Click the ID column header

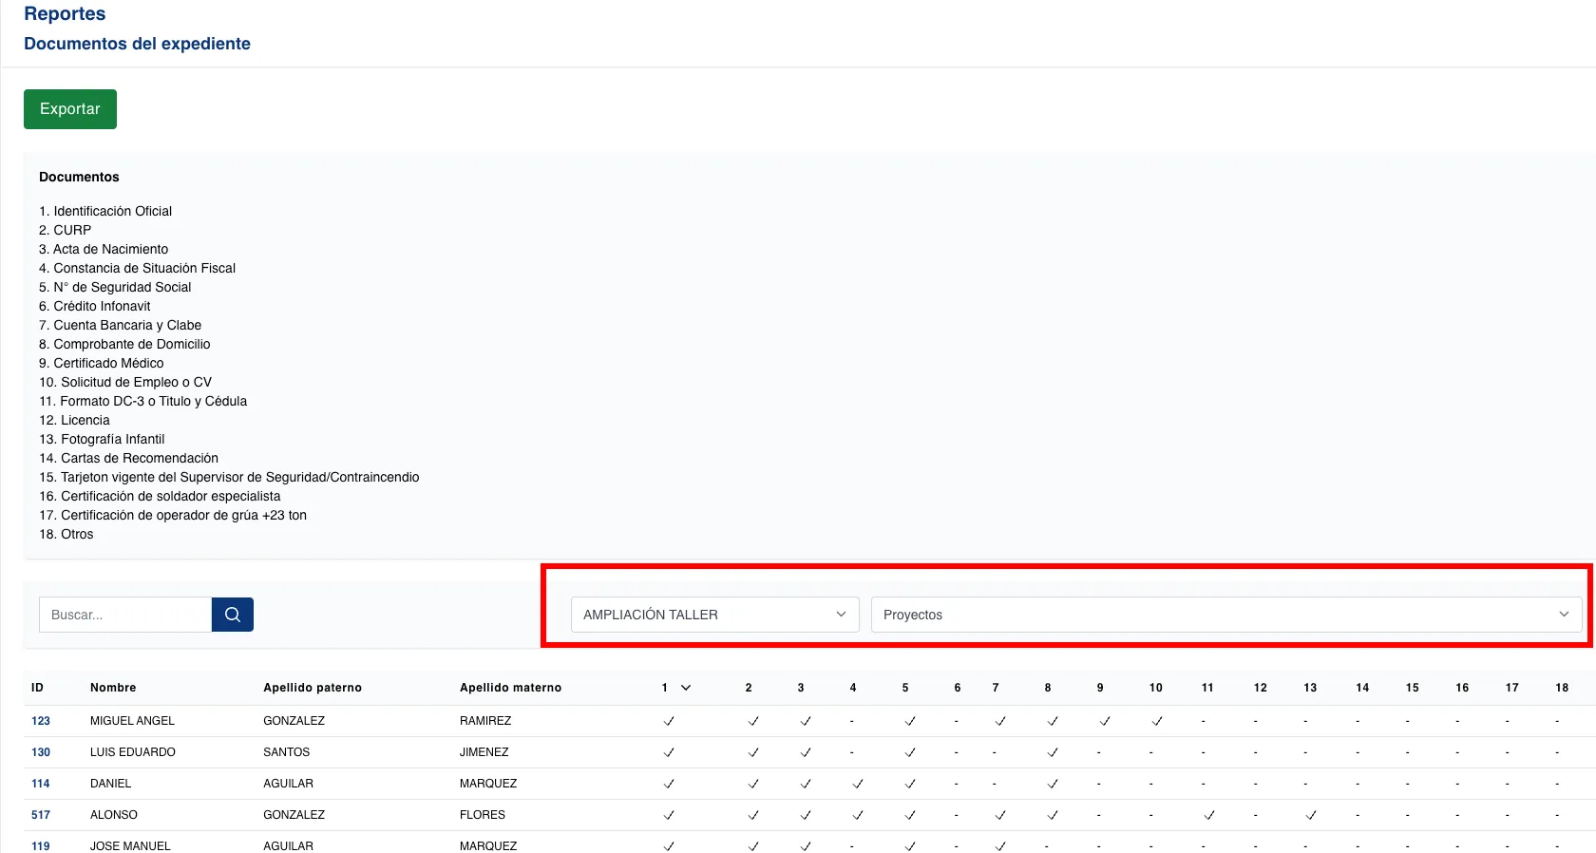[x=37, y=688]
